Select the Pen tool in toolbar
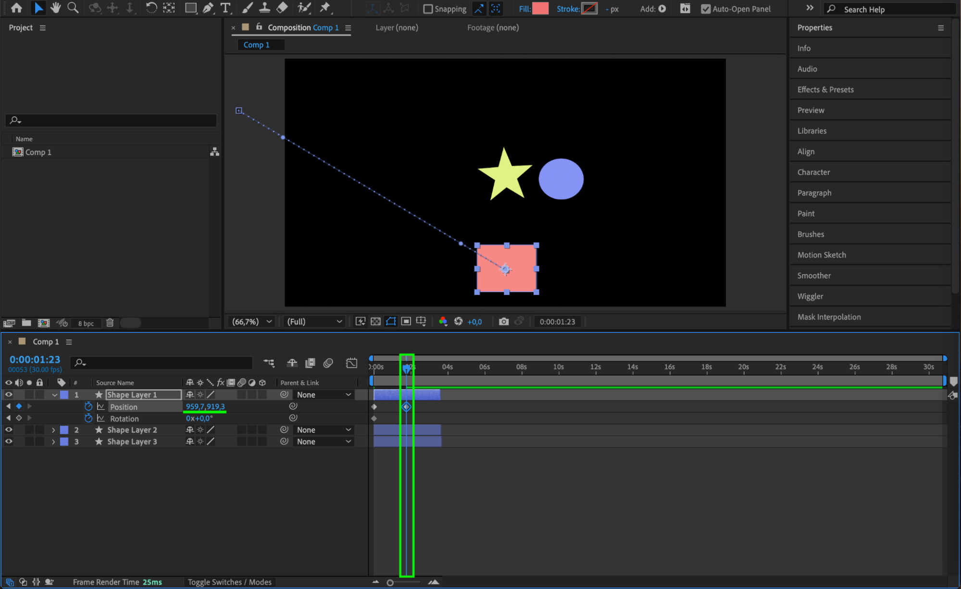This screenshot has height=589, width=961. (208, 8)
